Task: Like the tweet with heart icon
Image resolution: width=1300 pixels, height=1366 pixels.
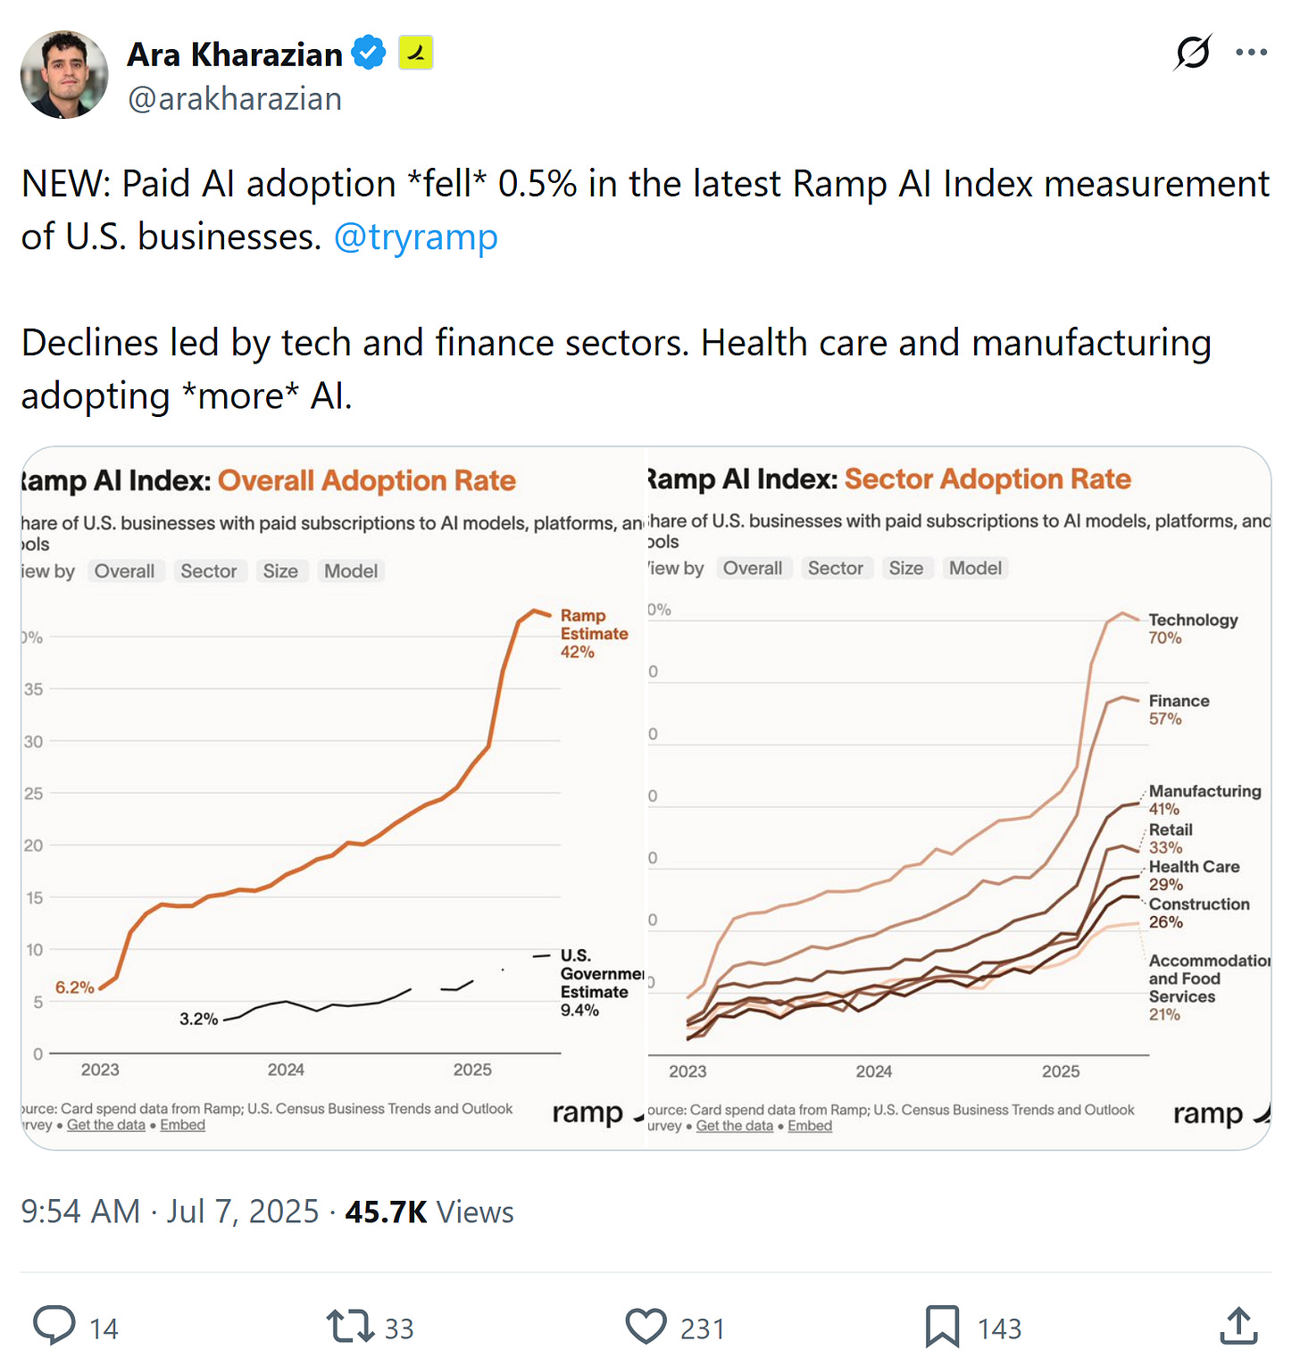Action: click(x=646, y=1326)
